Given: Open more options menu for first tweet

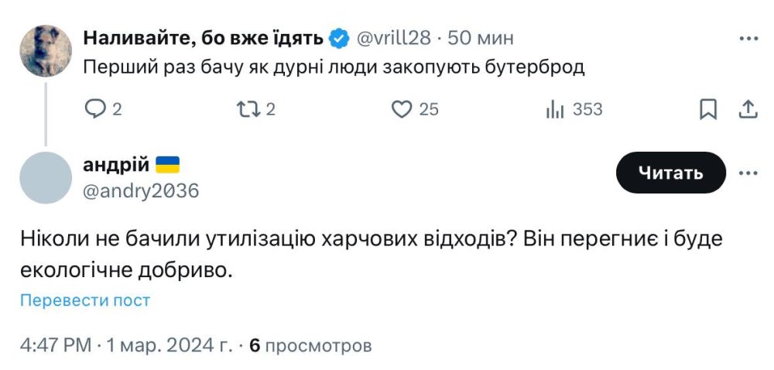Looking at the screenshot, I should pos(748,37).
